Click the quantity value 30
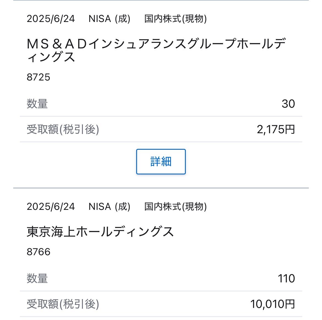This screenshot has width=322, height=320. [x=288, y=104]
